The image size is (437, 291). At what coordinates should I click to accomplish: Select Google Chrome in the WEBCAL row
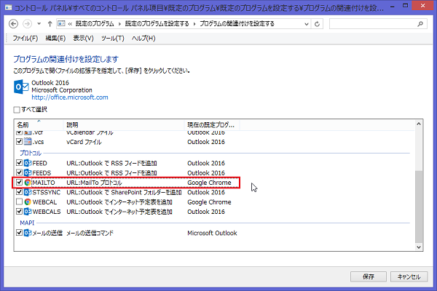209,202
